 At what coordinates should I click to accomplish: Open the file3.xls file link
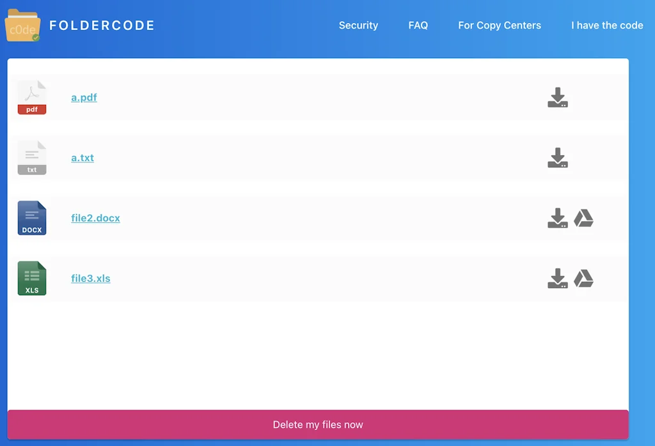click(x=90, y=278)
